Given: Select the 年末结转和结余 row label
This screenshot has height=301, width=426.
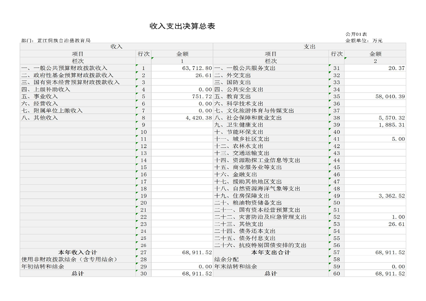Looking at the screenshot, I should (x=236, y=266).
